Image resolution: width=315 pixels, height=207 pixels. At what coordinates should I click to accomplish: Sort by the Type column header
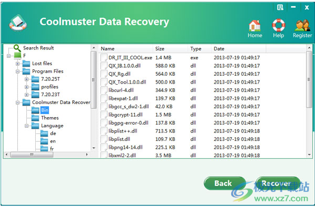coord(200,49)
